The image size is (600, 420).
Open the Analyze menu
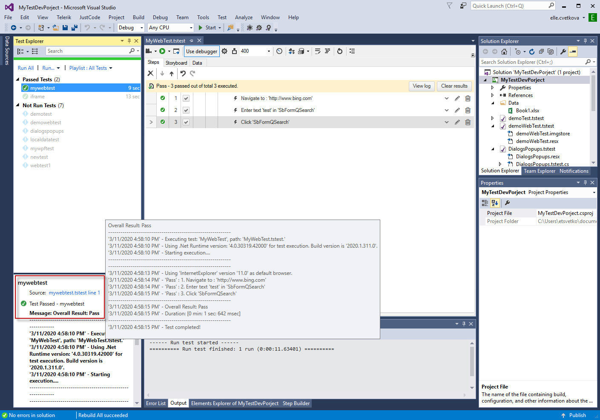[244, 17]
